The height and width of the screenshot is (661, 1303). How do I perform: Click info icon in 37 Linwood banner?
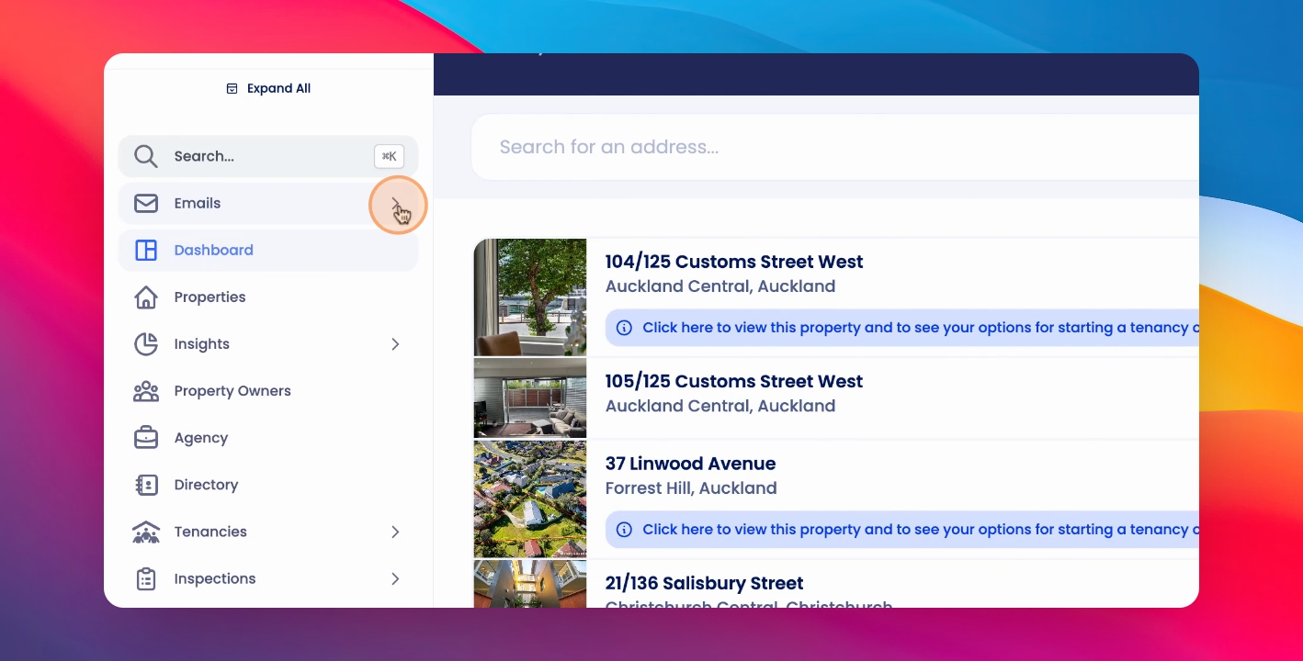pyautogui.click(x=624, y=530)
